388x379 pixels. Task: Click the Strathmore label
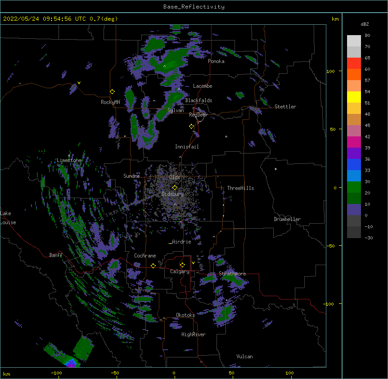(232, 274)
